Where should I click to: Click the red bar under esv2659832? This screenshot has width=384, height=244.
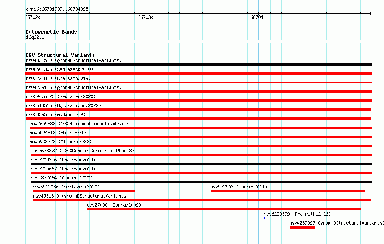[x=201, y=128]
